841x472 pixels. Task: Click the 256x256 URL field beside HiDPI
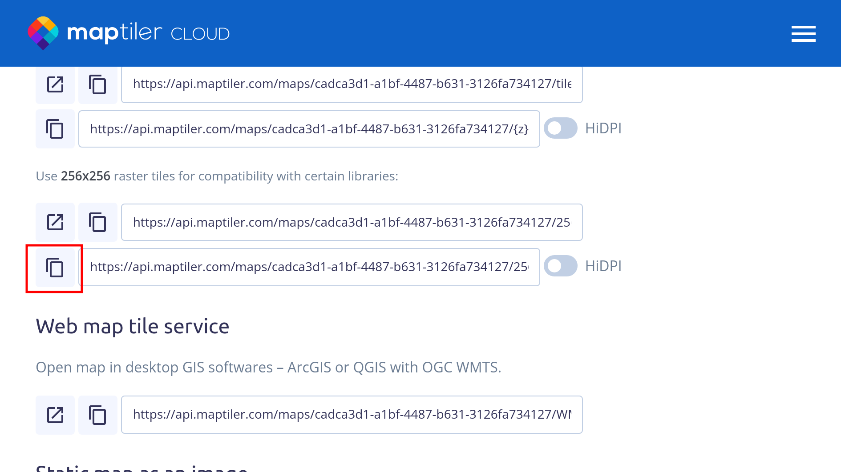(309, 267)
